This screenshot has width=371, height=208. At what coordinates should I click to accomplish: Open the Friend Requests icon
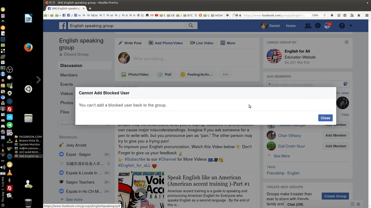308,26
